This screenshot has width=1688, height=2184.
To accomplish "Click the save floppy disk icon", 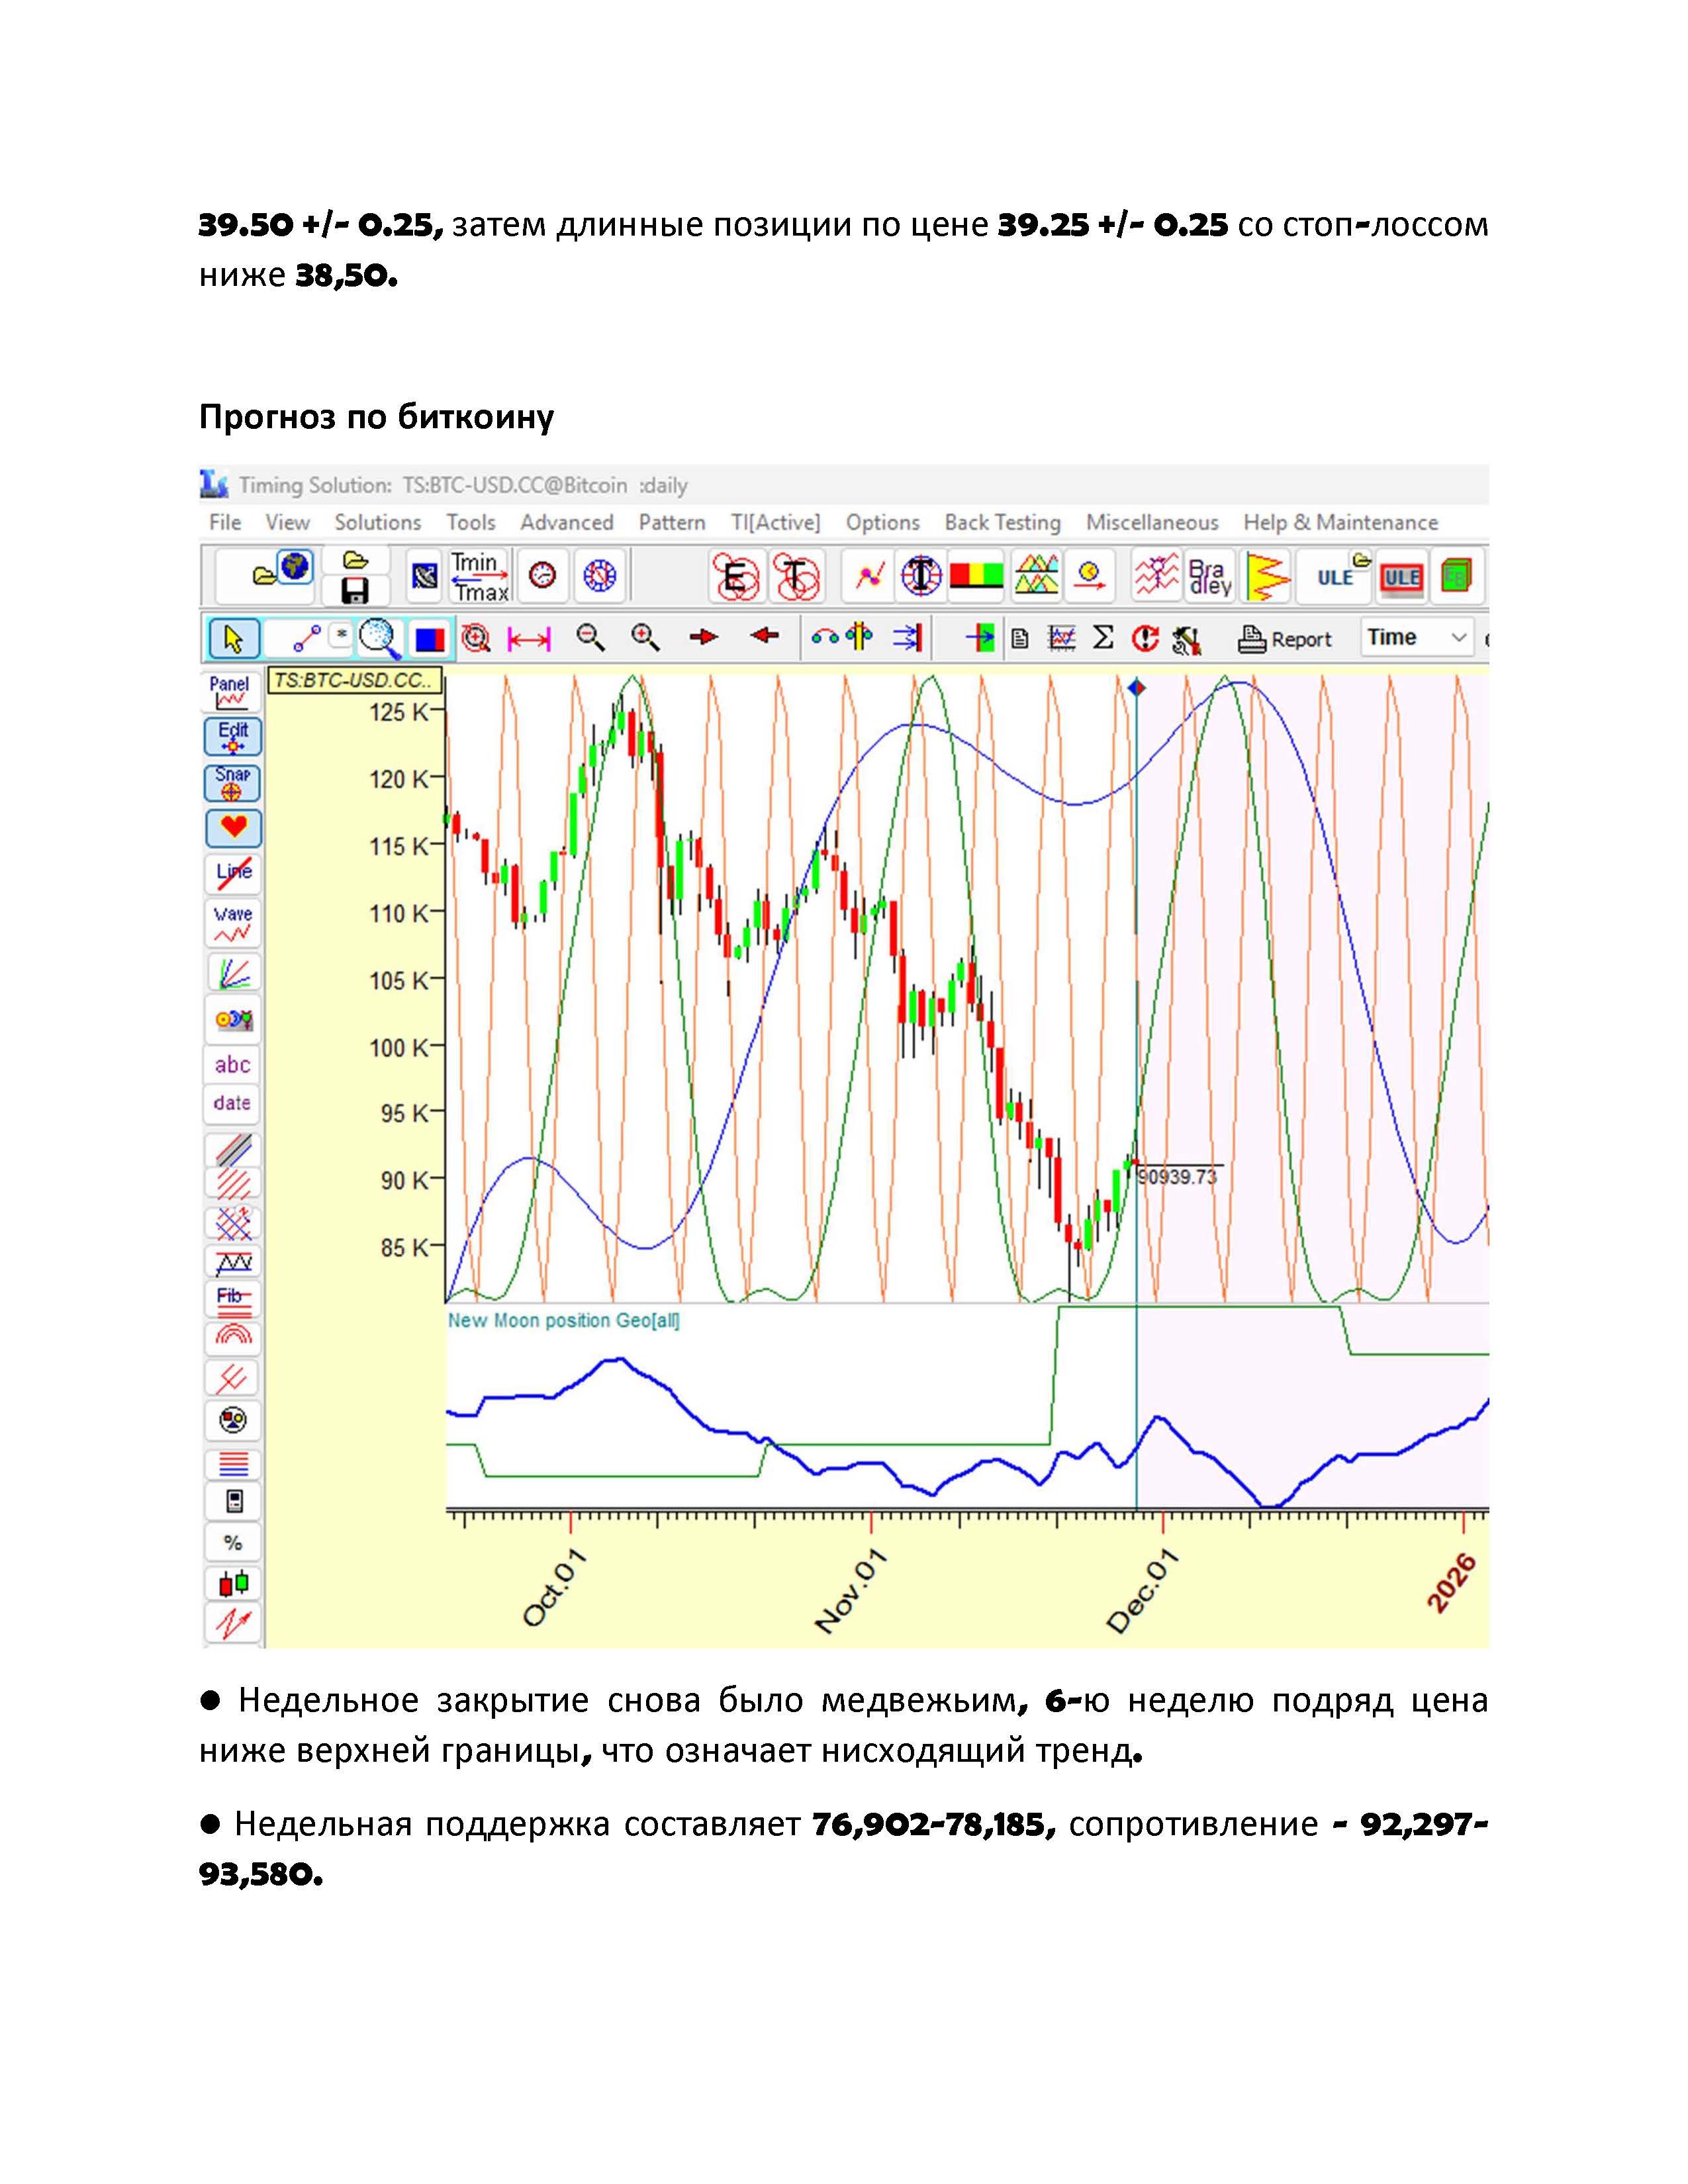I will click(355, 591).
